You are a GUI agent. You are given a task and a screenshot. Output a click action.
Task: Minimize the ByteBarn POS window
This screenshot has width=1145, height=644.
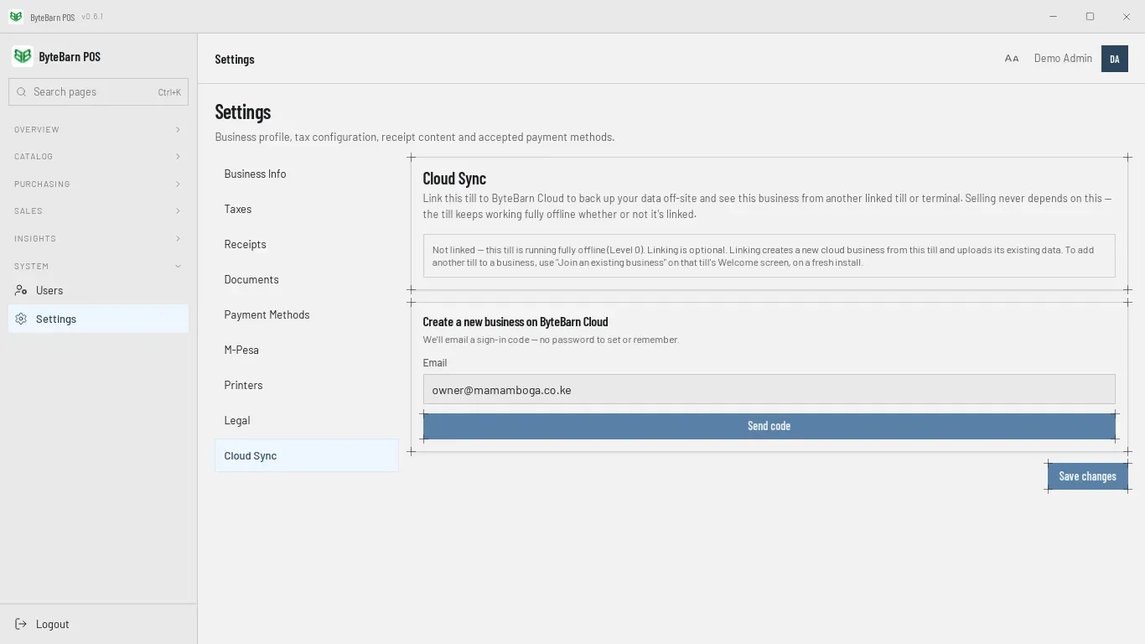(1053, 17)
